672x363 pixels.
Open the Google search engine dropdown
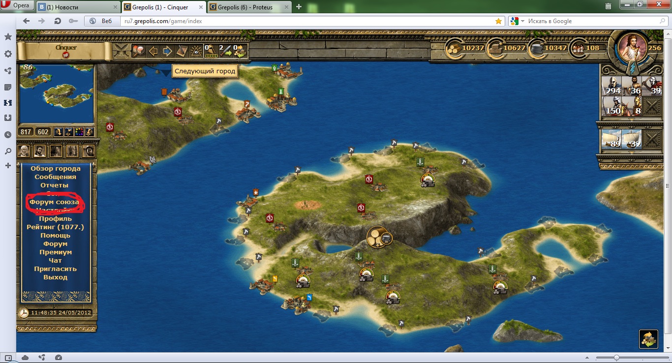point(516,21)
